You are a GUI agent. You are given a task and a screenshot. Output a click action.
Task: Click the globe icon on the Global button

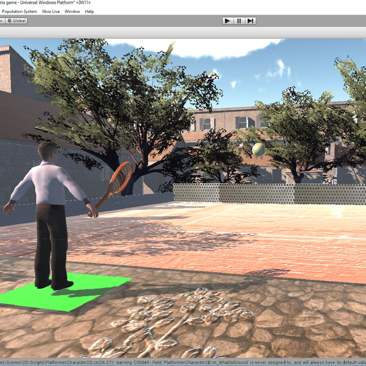click(x=9, y=21)
